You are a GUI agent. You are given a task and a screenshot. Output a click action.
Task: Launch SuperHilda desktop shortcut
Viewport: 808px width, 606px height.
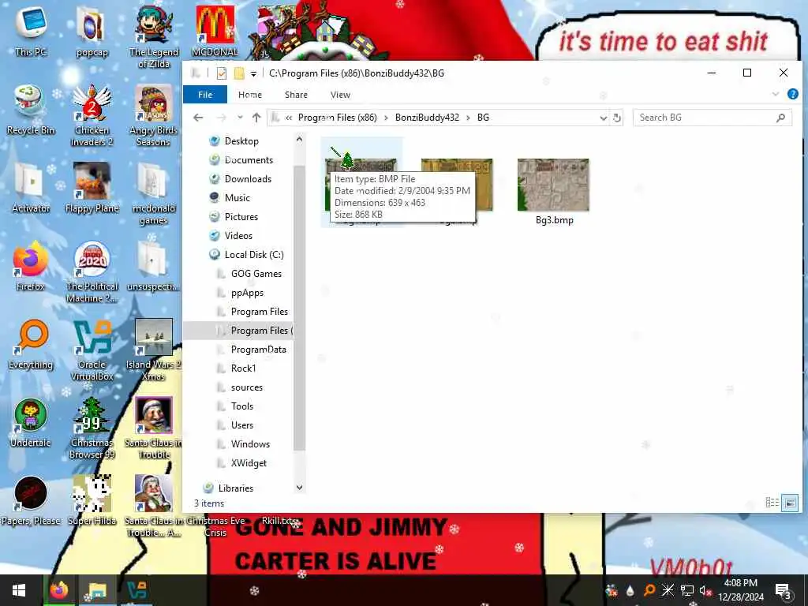tap(92, 499)
